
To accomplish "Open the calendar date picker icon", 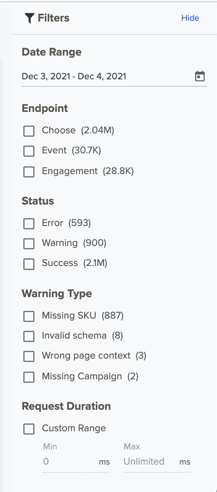I will 200,76.
